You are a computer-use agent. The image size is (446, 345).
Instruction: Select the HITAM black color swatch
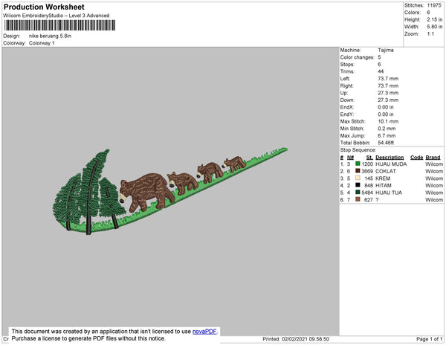(358, 186)
